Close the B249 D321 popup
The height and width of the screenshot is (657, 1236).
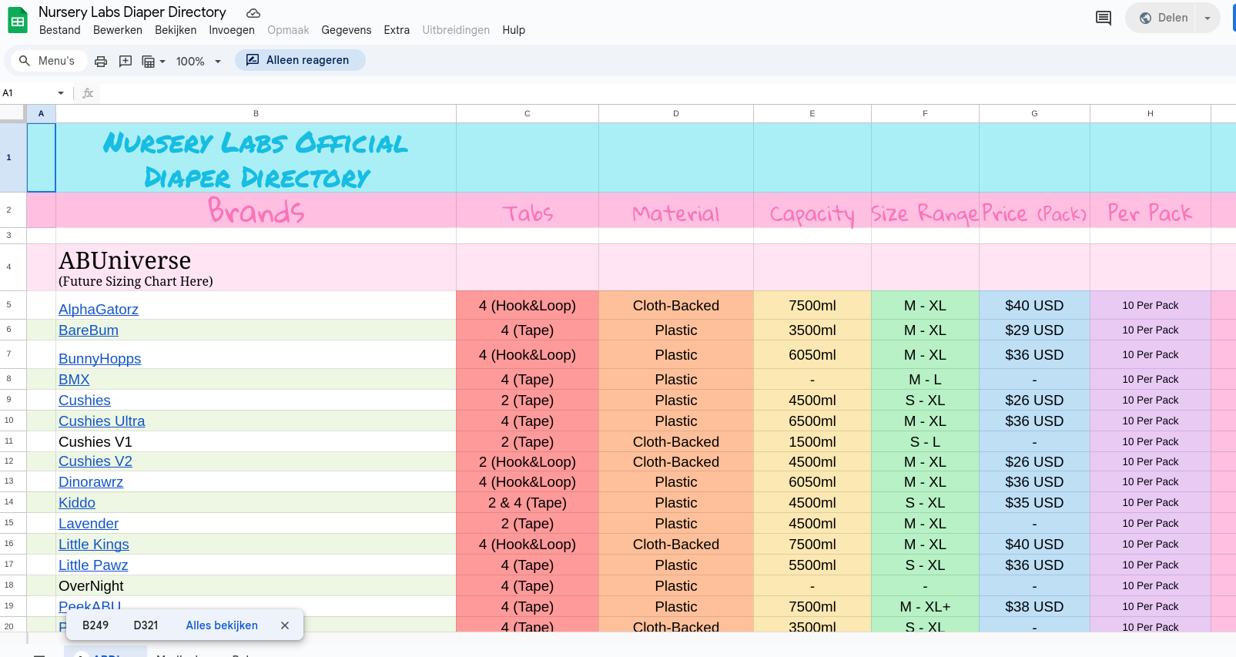click(x=285, y=625)
